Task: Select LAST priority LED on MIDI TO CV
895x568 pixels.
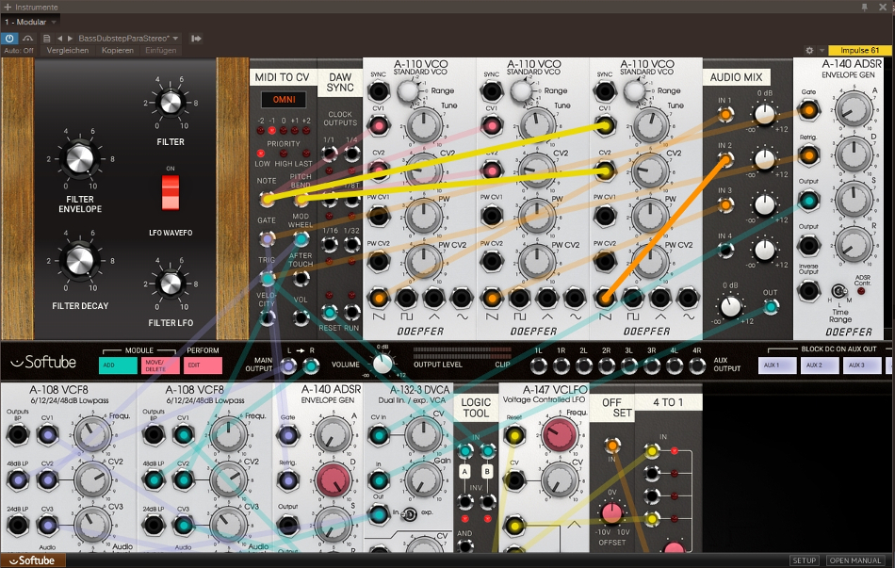Action: (x=306, y=154)
